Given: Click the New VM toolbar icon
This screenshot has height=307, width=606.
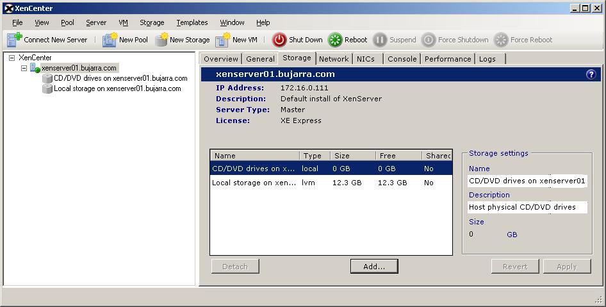Looking at the screenshot, I should (x=223, y=40).
